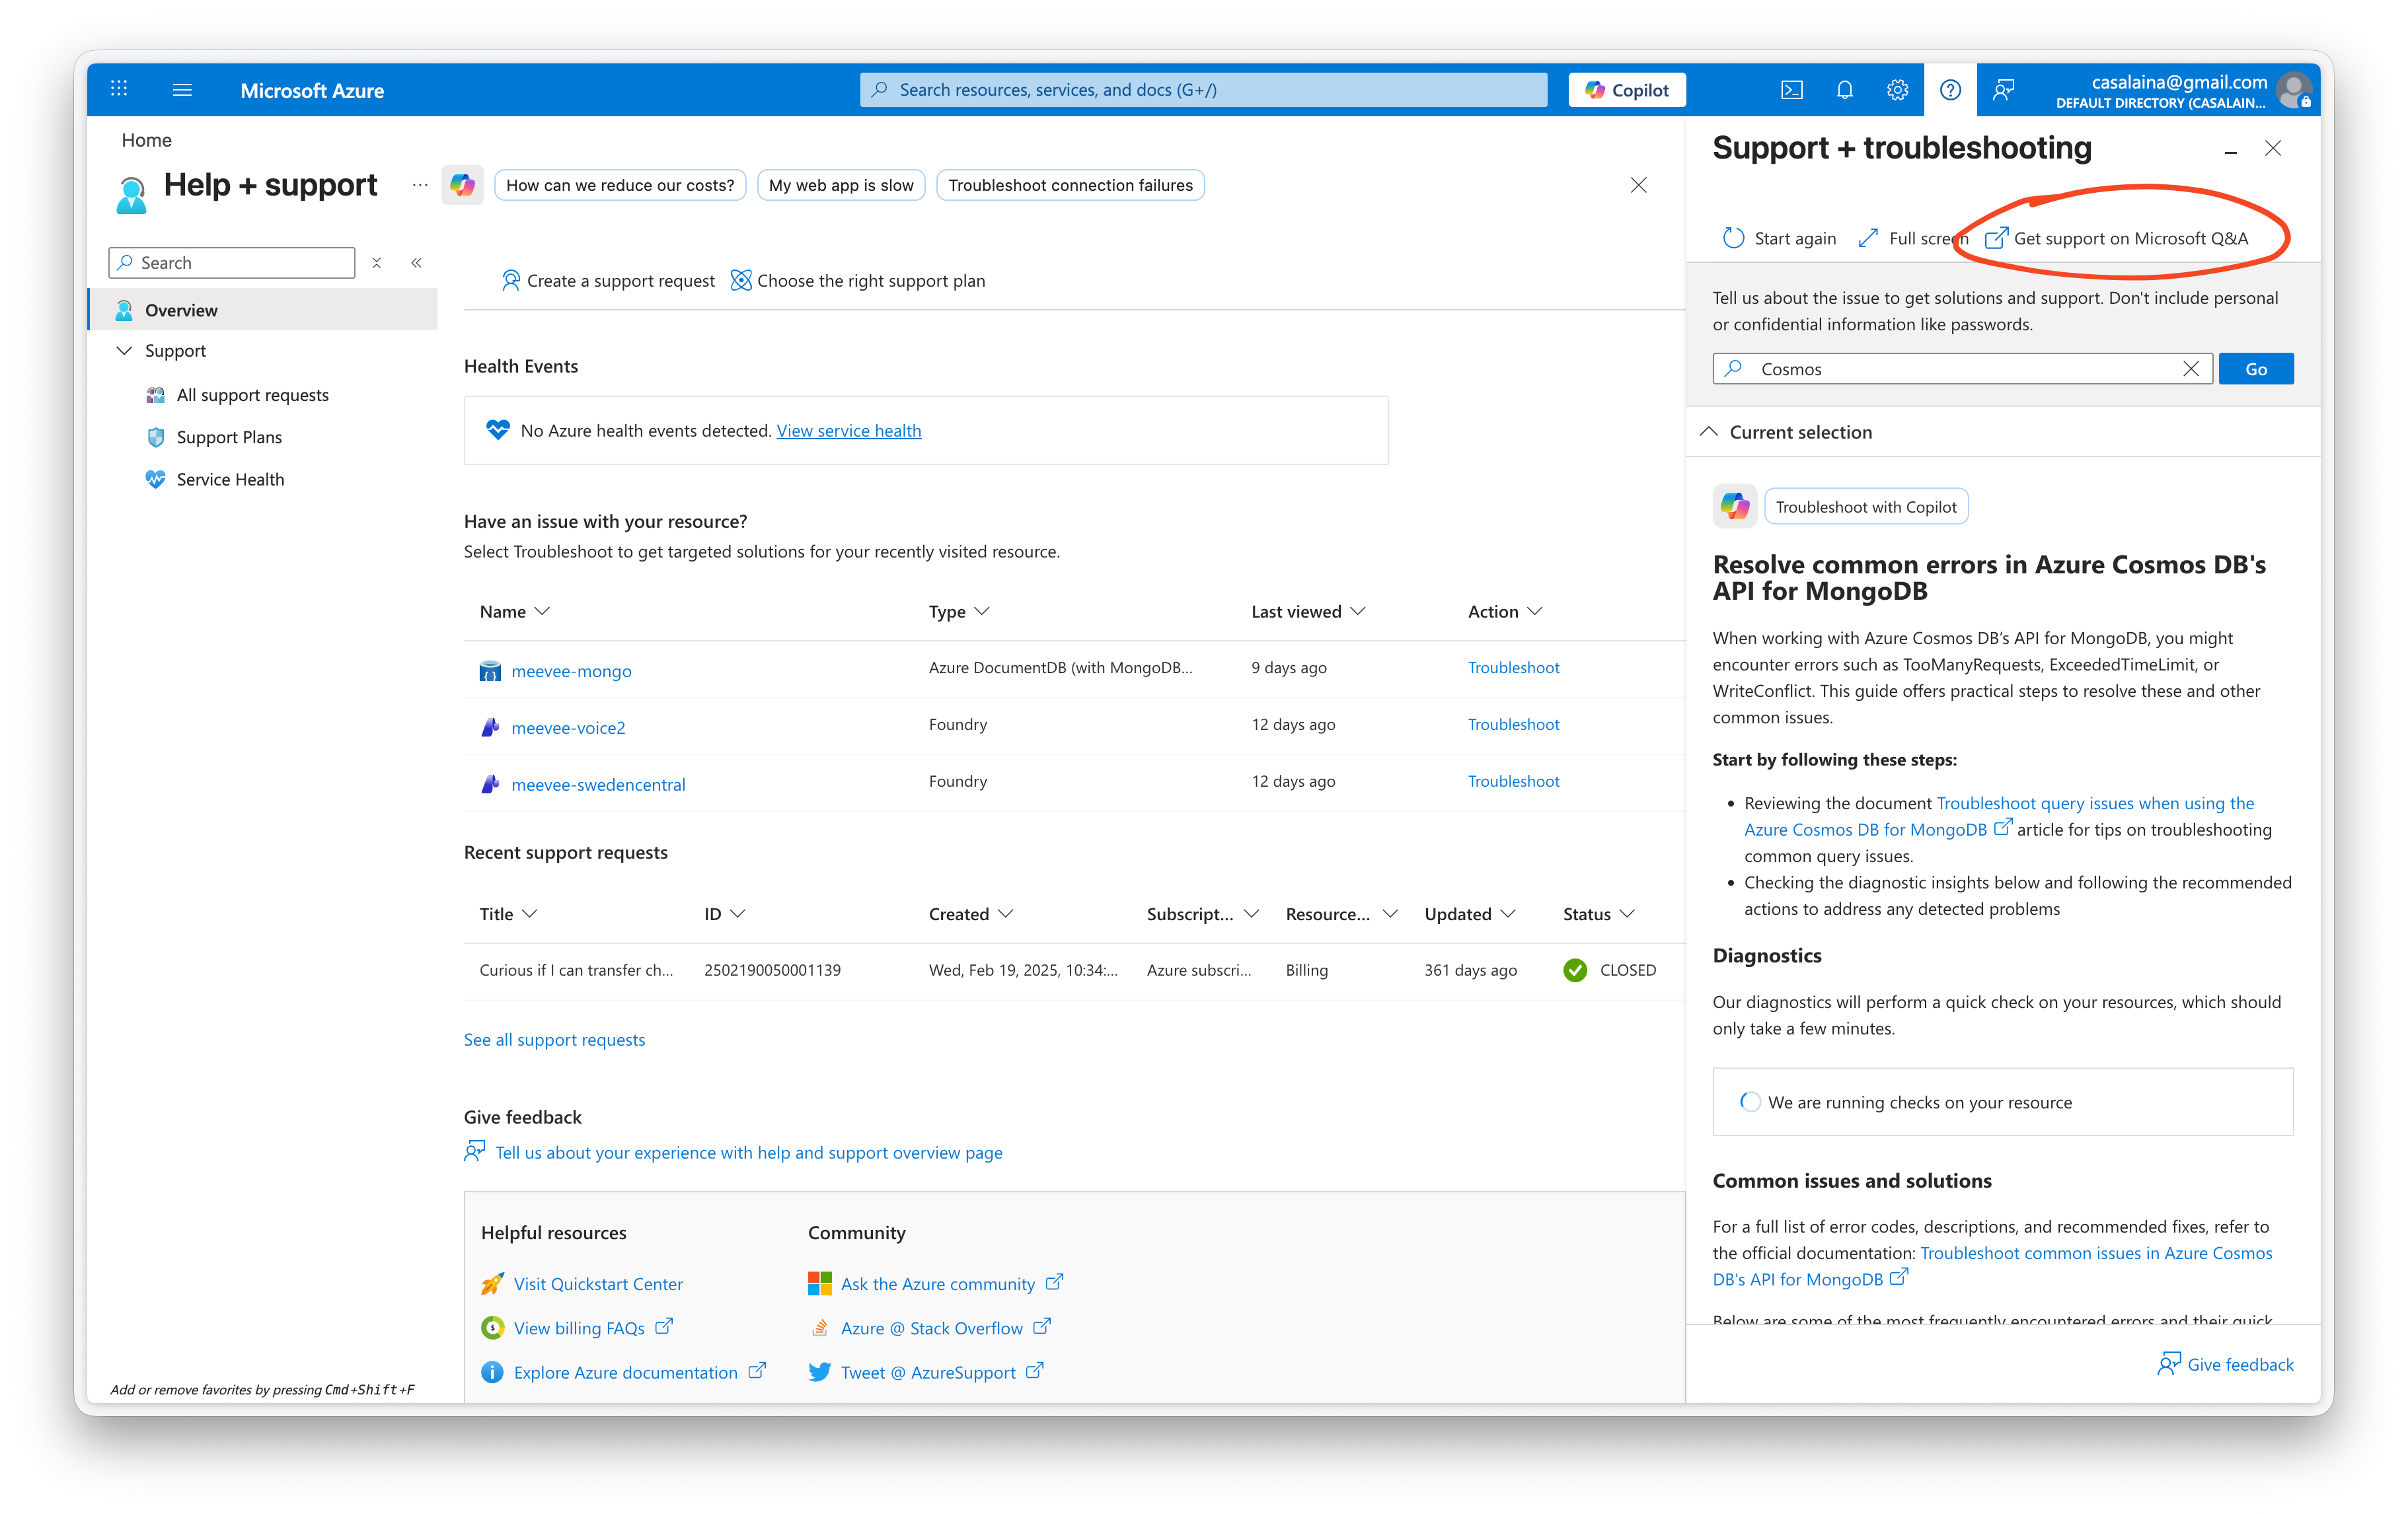Collapse the Current selection section
Image resolution: width=2408 pixels, height=1514 pixels.
tap(1709, 432)
